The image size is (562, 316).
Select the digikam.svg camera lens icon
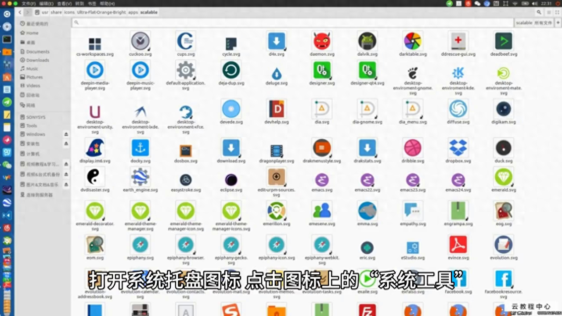504,109
